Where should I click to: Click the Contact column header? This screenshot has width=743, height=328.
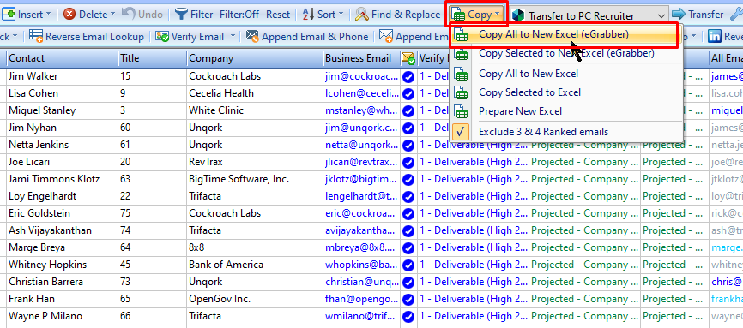(62, 58)
